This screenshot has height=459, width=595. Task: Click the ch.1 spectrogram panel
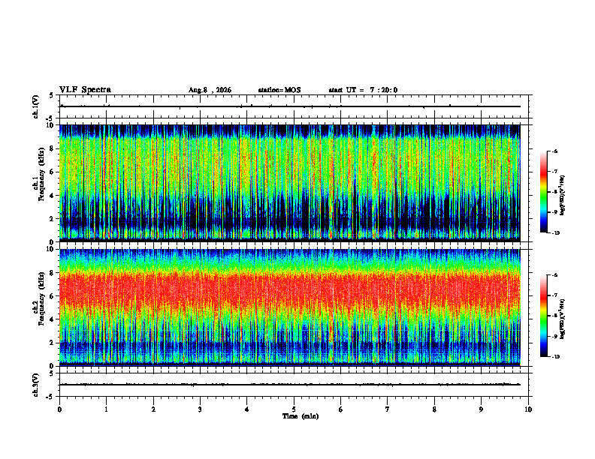click(290, 183)
